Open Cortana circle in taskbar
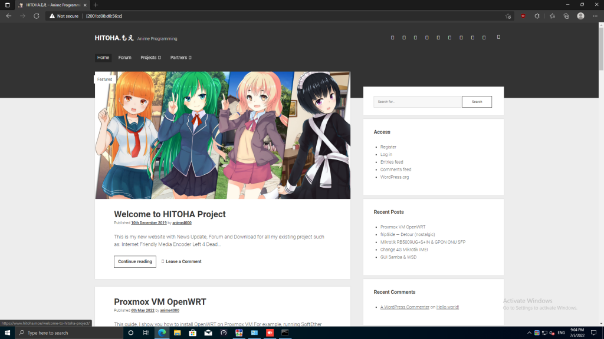 pyautogui.click(x=130, y=333)
